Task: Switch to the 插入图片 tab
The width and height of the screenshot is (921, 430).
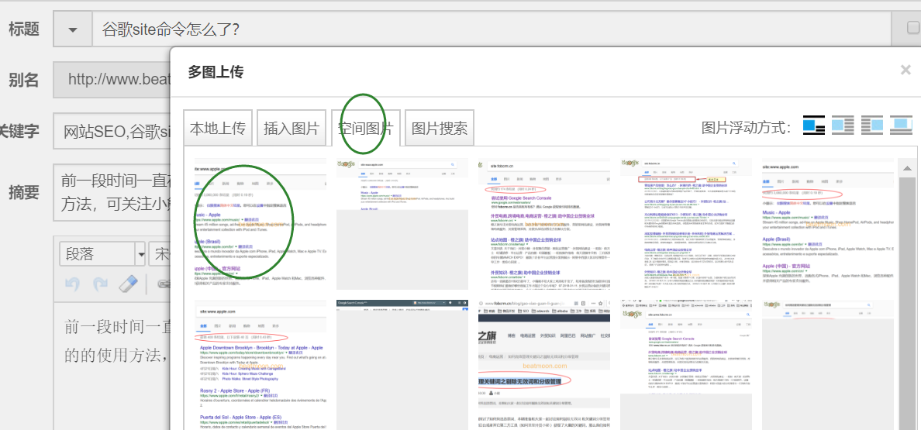Action: 291,129
